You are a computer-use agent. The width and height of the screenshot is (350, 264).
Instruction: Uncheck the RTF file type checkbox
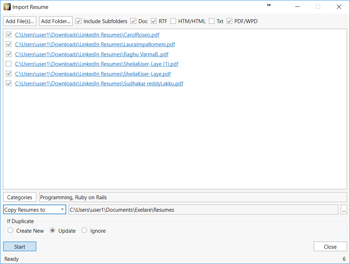point(154,21)
